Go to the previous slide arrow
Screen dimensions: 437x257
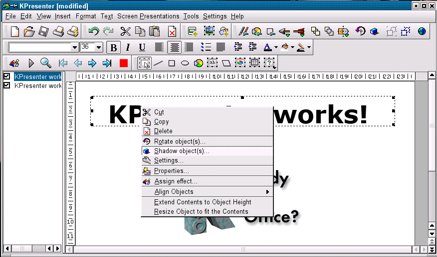78,63
